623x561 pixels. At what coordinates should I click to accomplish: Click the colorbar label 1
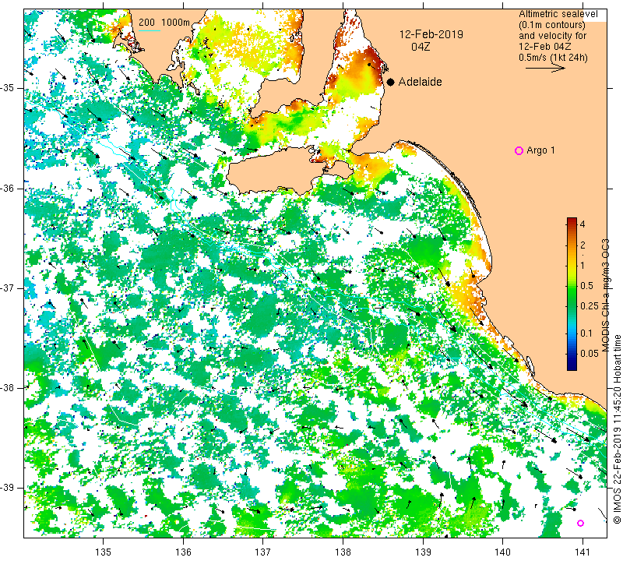583,265
